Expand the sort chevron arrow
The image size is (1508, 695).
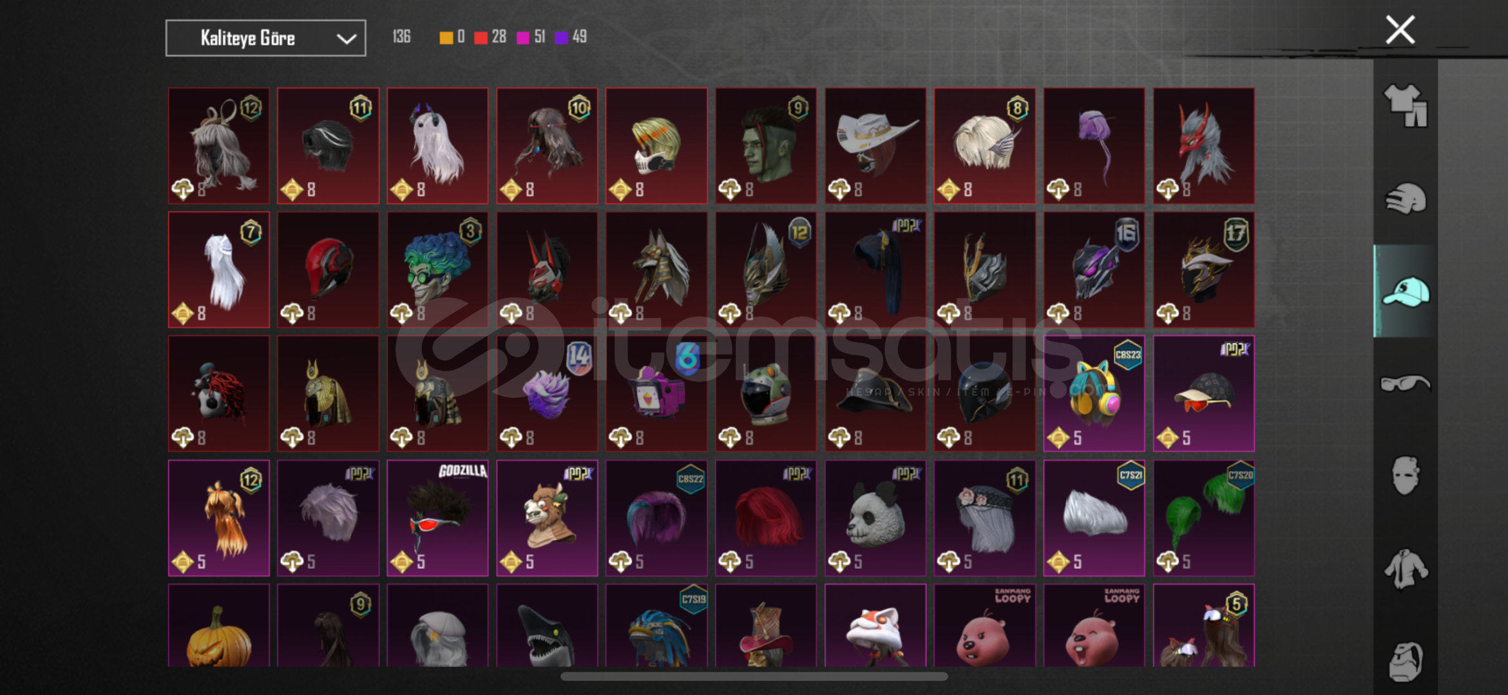(347, 39)
